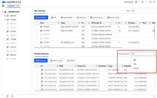This screenshot has width=157, height=98.
Task: Collapse the 18000024220 root folder
Action: [3, 12]
